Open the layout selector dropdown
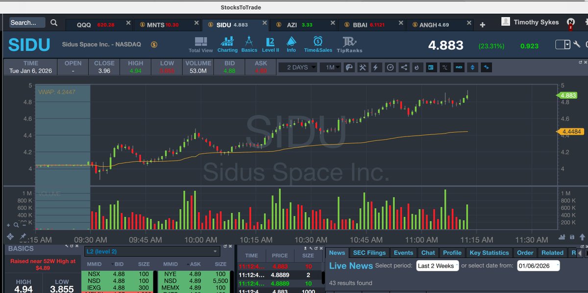The width and height of the screenshot is (588, 293). pyautogui.click(x=563, y=45)
